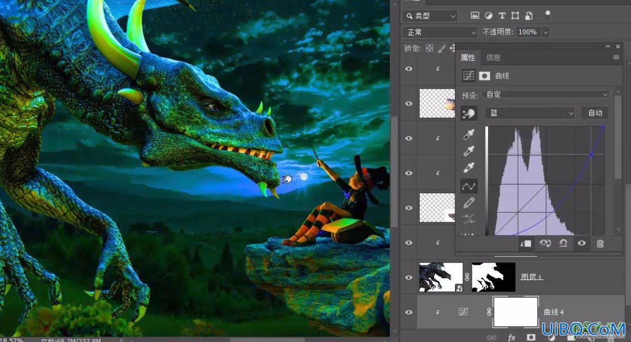The height and width of the screenshot is (342, 631).
Task: Select the white point eyedropper
Action: tap(469, 168)
